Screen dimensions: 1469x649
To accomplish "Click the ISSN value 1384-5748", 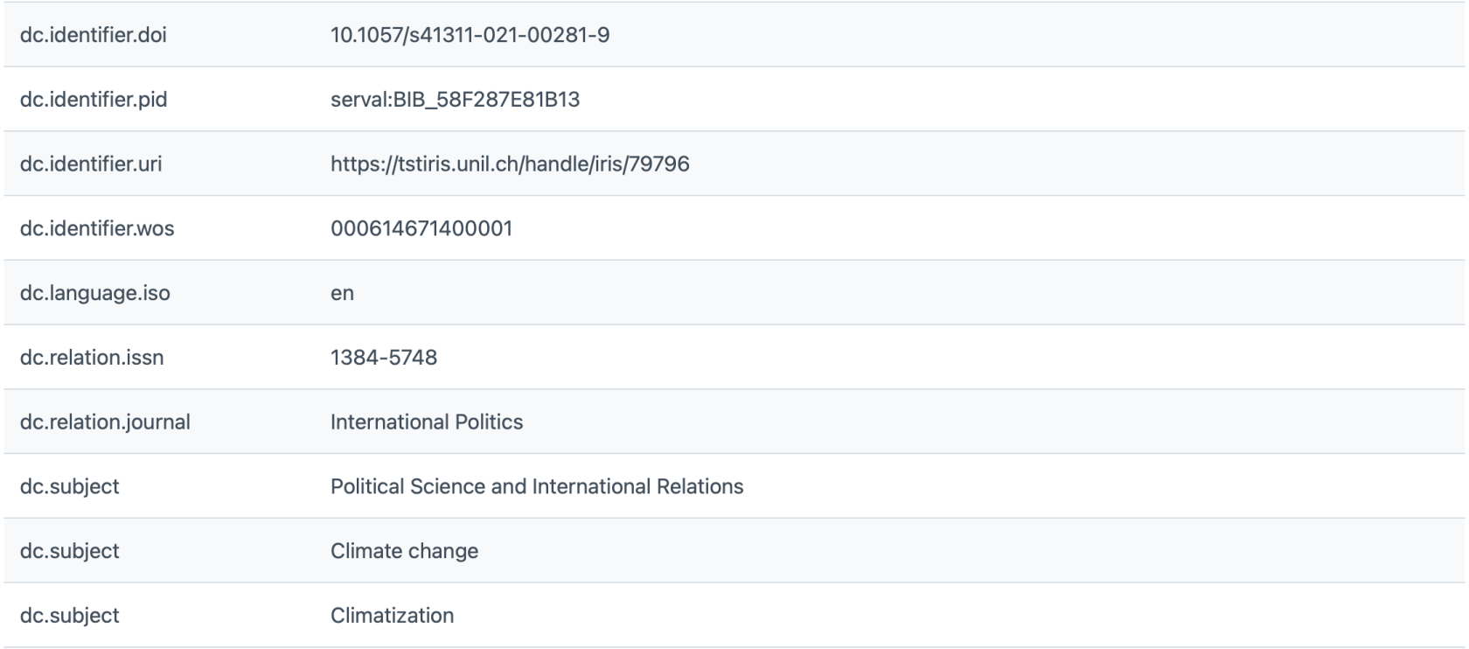I will tap(383, 358).
